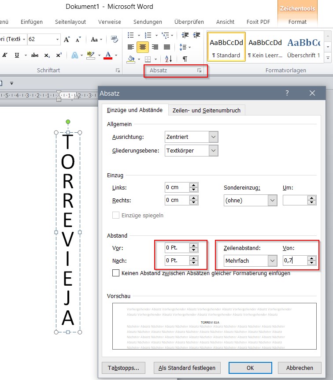The width and height of the screenshot is (333, 380).
Task: Select the 'Überschrift 1' style thumbnail
Action: click(303, 47)
